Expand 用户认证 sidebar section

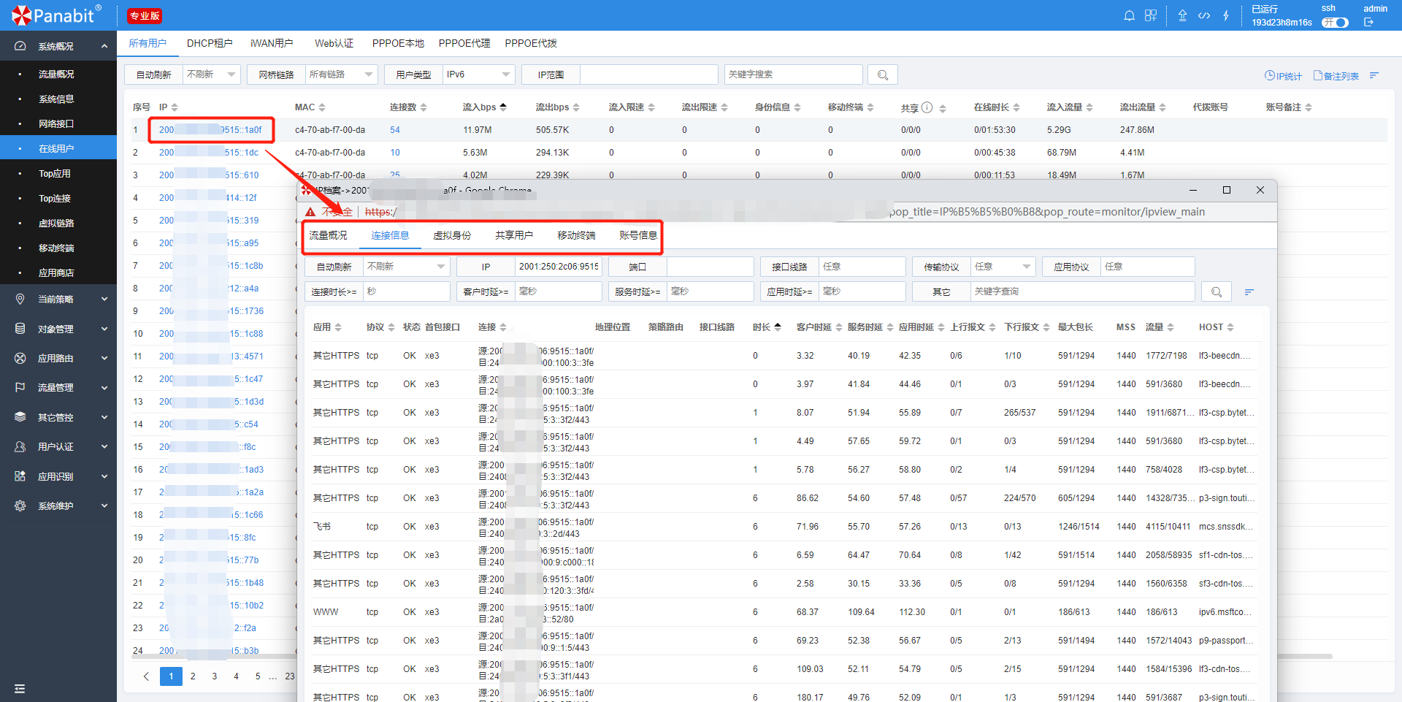pyautogui.click(x=58, y=446)
